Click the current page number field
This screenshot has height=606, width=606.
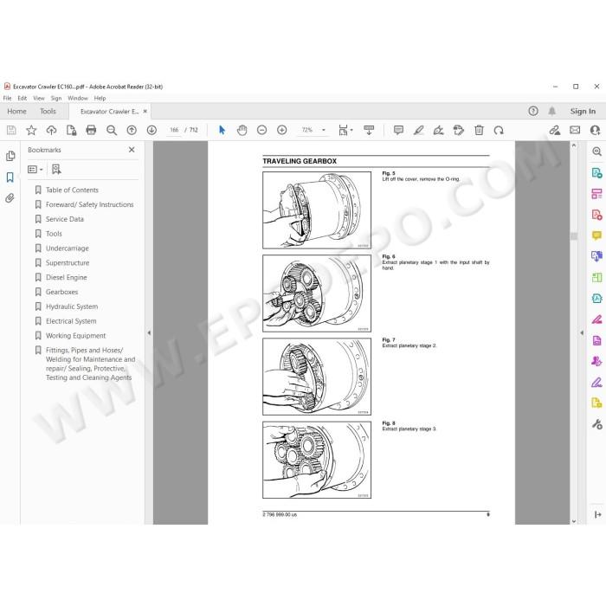(174, 130)
